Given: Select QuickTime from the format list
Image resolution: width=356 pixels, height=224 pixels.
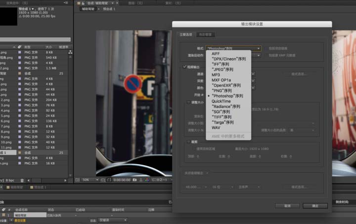Looking at the screenshot, I should (221, 101).
